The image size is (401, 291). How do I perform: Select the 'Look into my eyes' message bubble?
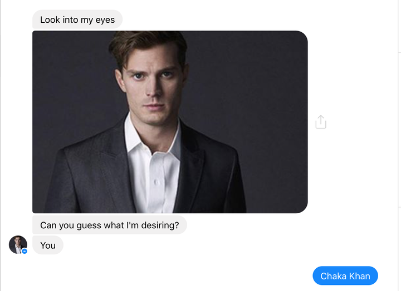coord(77,19)
